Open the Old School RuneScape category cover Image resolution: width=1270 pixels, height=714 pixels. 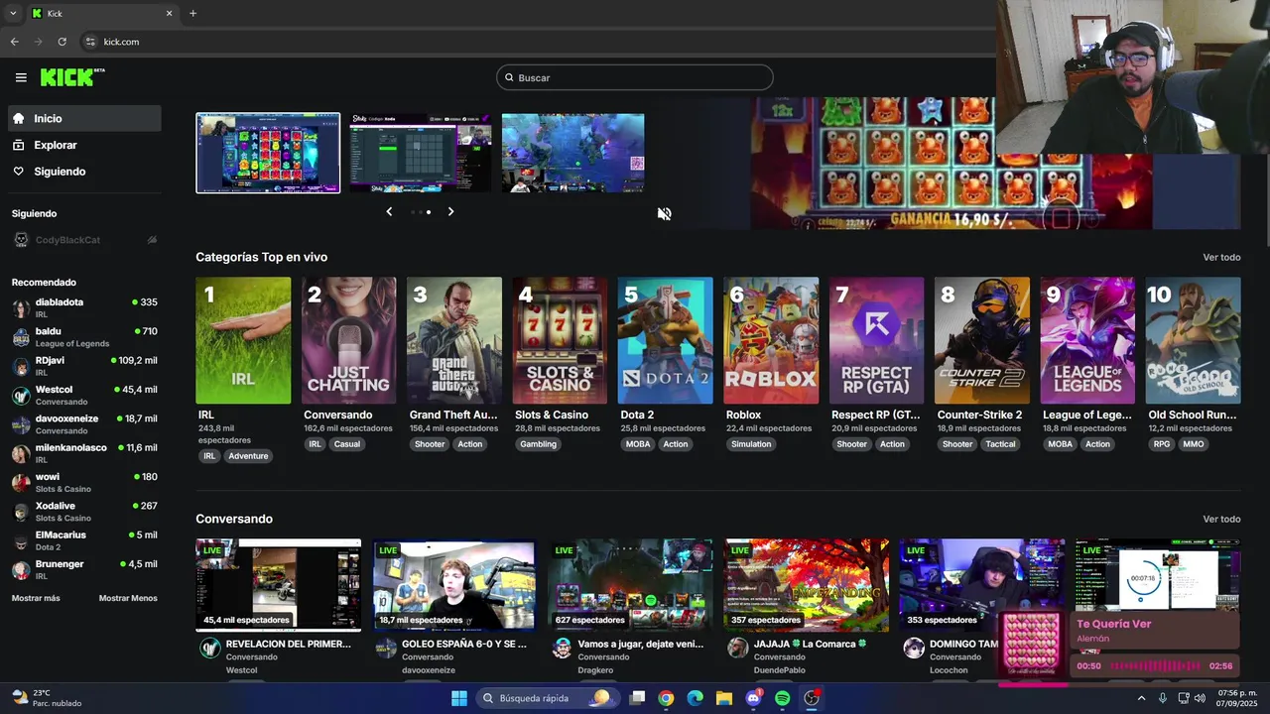coord(1193,340)
